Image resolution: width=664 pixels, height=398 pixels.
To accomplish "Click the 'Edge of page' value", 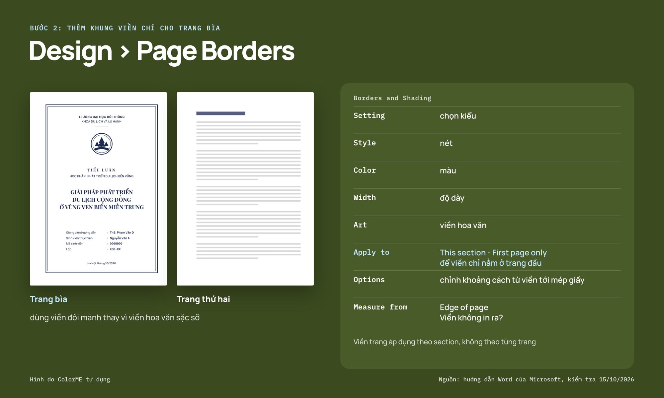I will 464,307.
